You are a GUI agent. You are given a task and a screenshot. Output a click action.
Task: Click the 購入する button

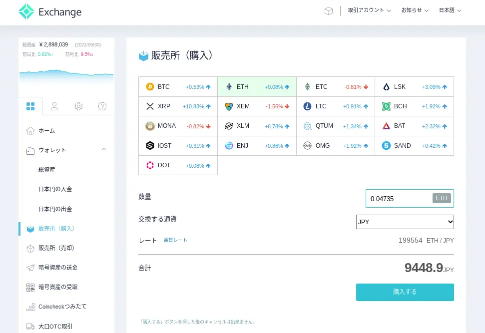click(x=405, y=292)
